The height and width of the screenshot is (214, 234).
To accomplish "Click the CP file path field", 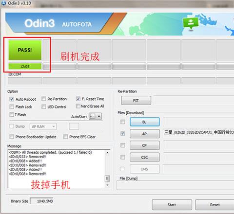I will point(198,145).
